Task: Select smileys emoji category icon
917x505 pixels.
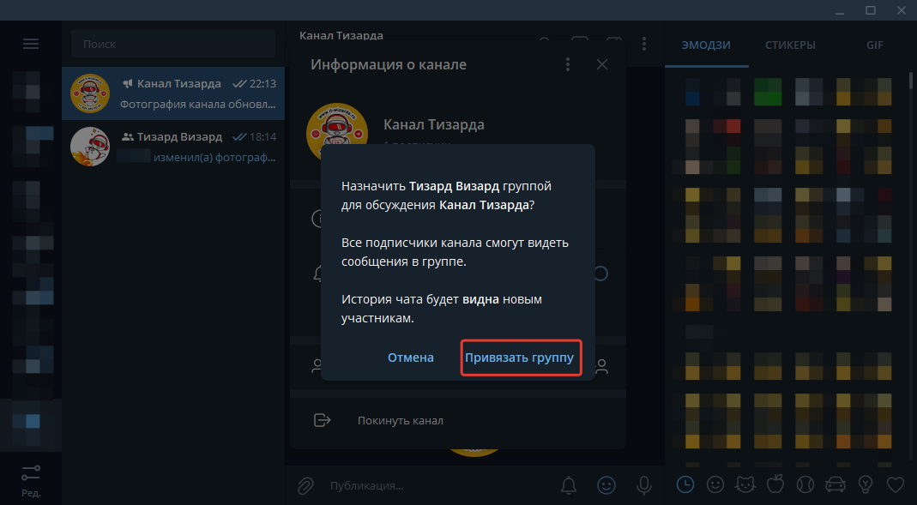Action: [x=715, y=484]
